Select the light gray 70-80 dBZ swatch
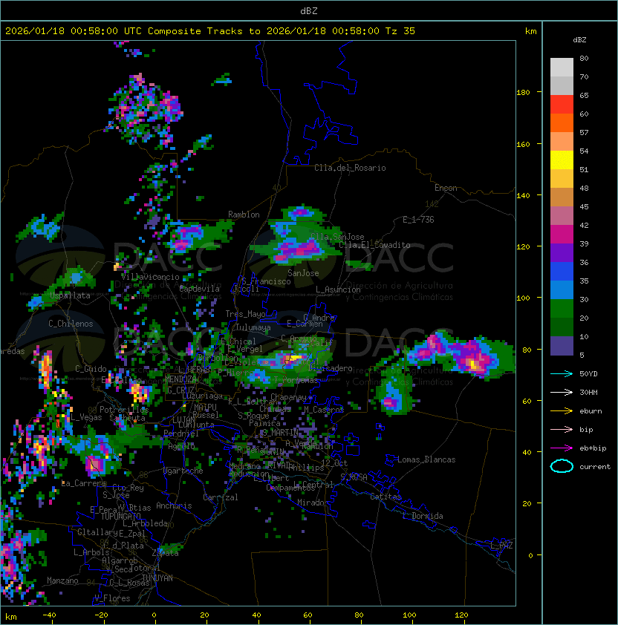 click(562, 68)
